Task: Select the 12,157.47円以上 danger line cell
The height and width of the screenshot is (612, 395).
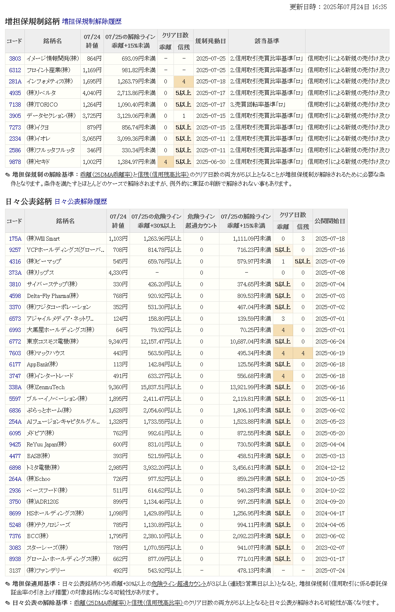Action: click(157, 341)
